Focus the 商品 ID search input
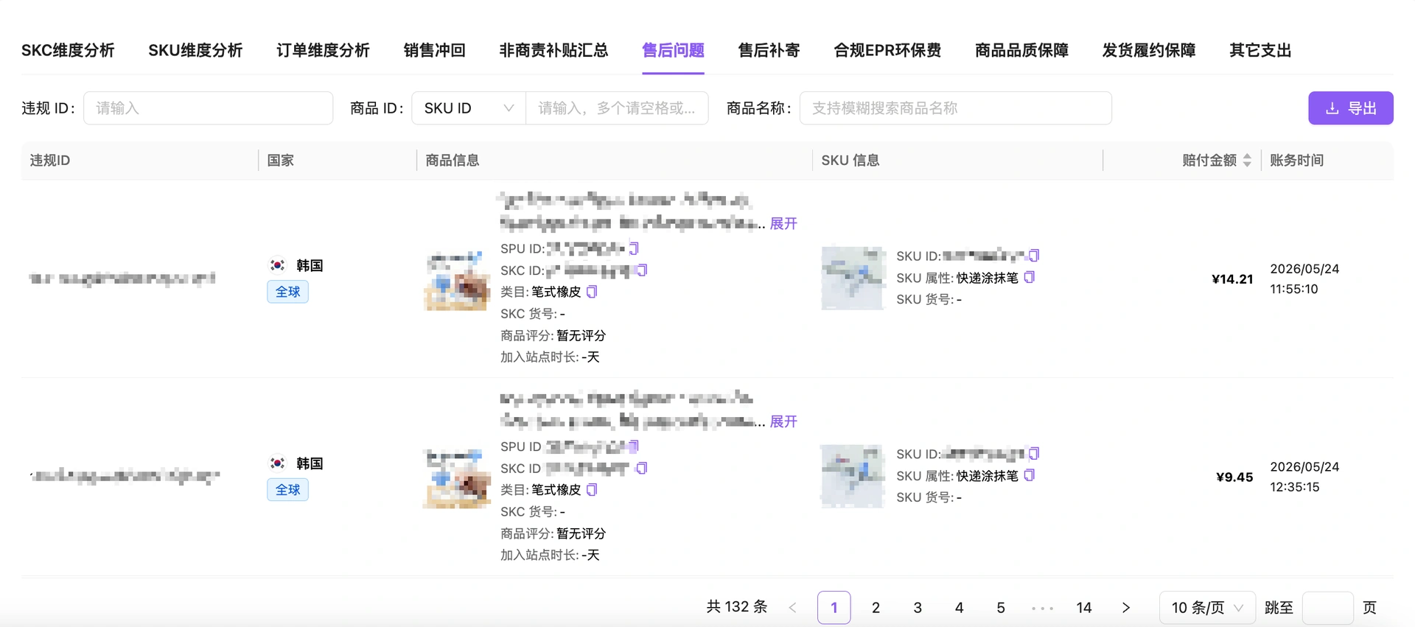Viewport: 1415px width, 627px height. pyautogui.click(x=617, y=108)
